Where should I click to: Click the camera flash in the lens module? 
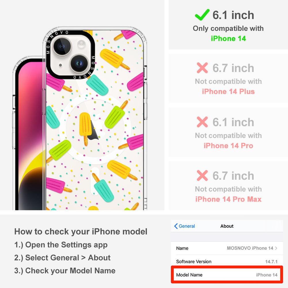[x=81, y=44]
